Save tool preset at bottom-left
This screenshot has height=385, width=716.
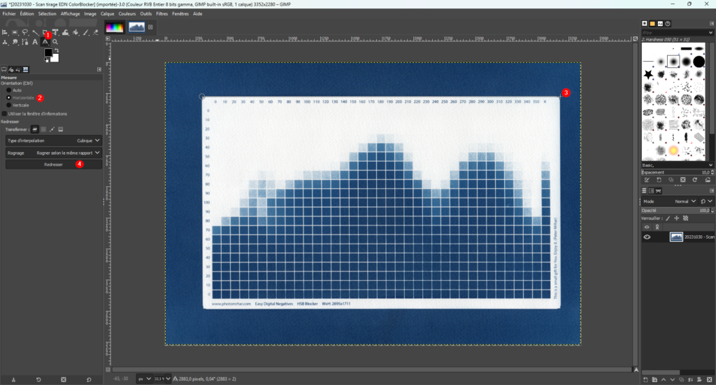pos(13,379)
